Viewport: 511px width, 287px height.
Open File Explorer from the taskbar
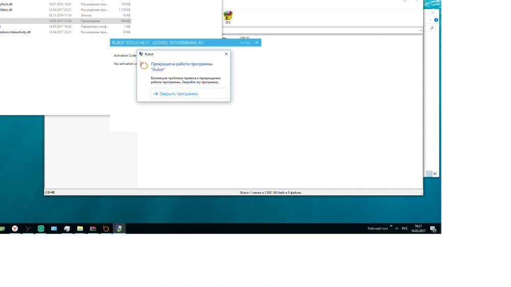[80, 229]
